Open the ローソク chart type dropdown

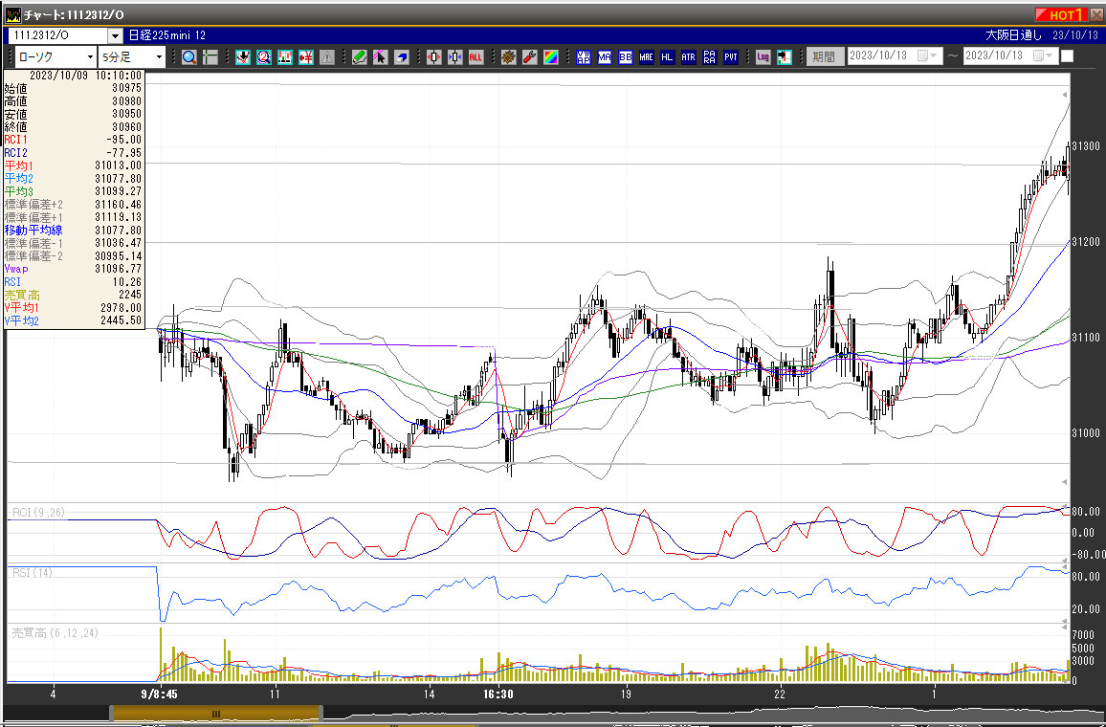point(90,57)
